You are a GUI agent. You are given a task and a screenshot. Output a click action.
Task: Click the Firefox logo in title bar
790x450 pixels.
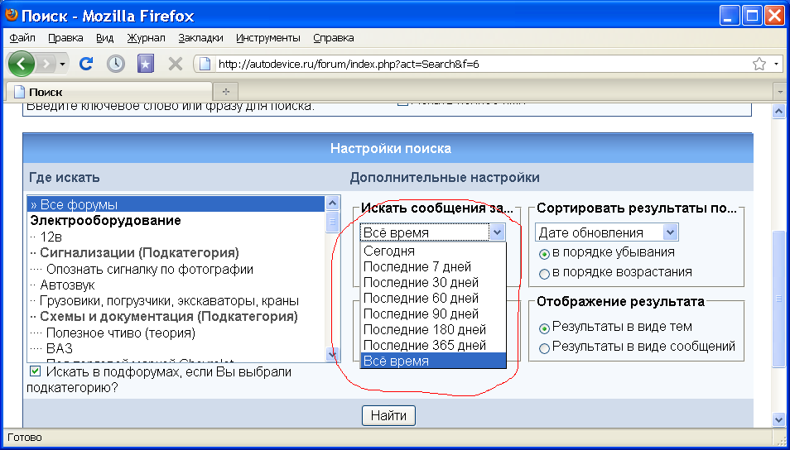coord(11,15)
